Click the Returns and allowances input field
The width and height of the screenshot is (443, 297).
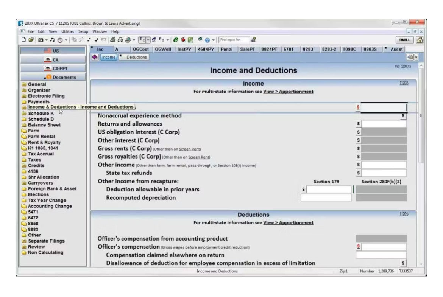384,124
